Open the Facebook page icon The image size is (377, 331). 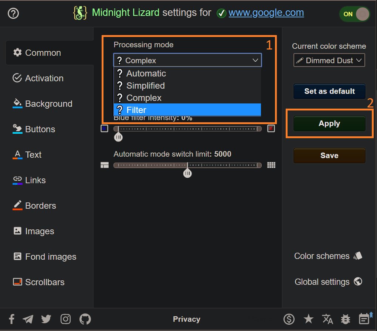click(11, 319)
